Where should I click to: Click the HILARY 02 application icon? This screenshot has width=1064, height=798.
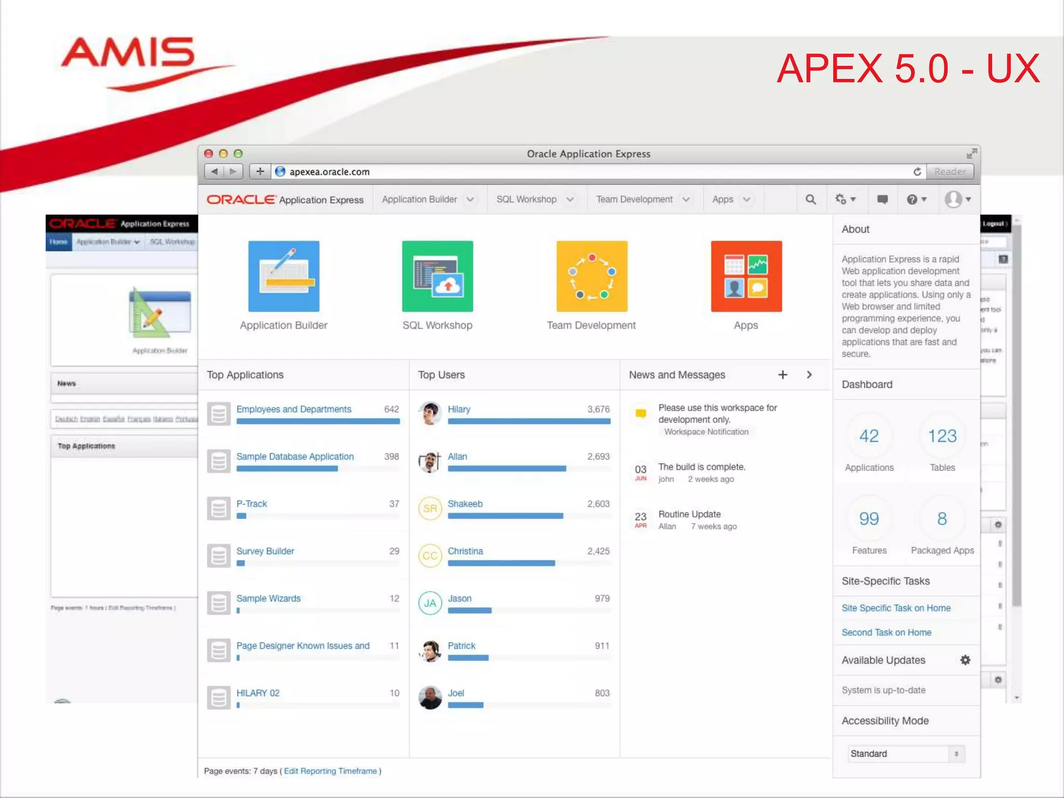219,697
